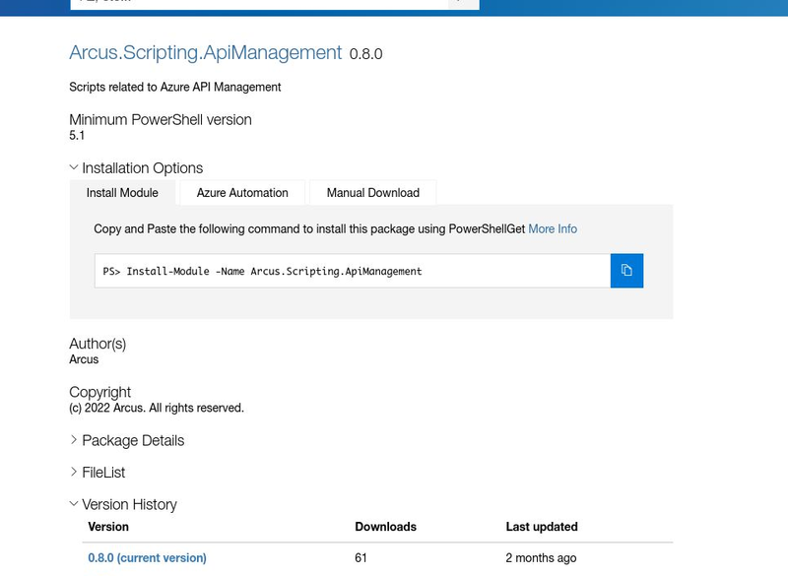Click the search box at the top
The image size is (788, 576).
[259, 4]
